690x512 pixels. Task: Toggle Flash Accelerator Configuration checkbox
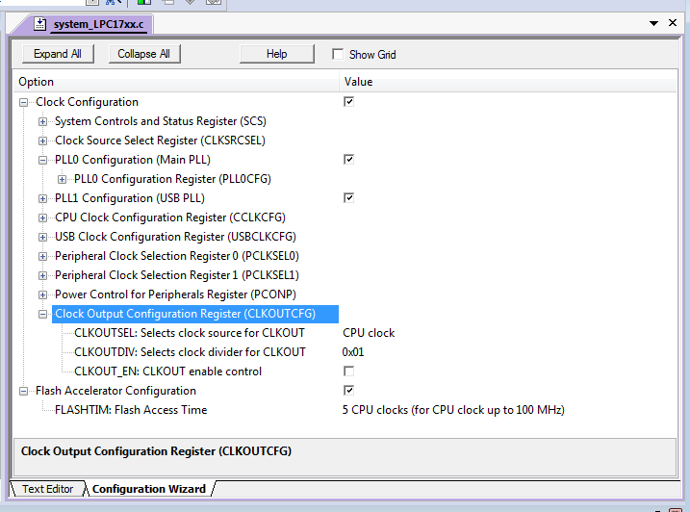pos(348,390)
